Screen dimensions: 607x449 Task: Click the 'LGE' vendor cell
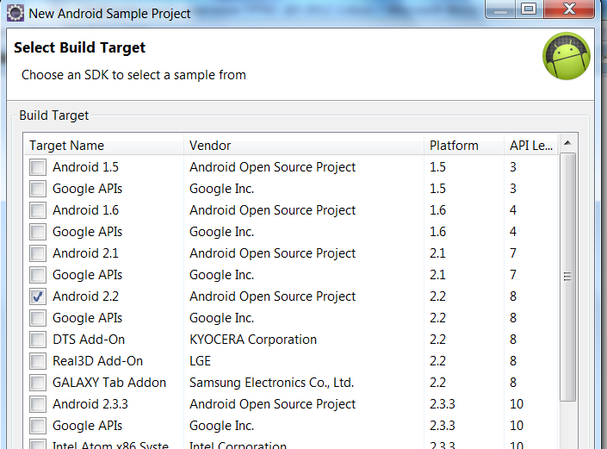(200, 361)
